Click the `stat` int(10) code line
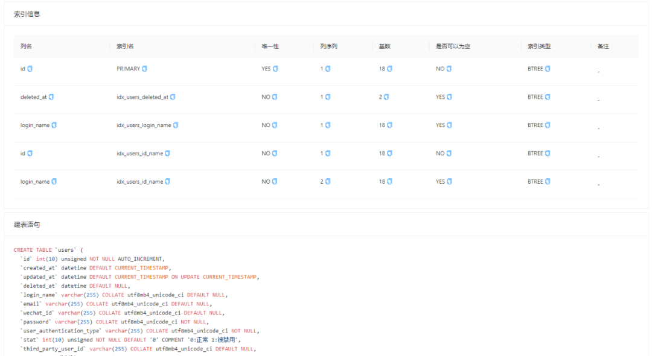The width and height of the screenshot is (652, 356). [130, 340]
